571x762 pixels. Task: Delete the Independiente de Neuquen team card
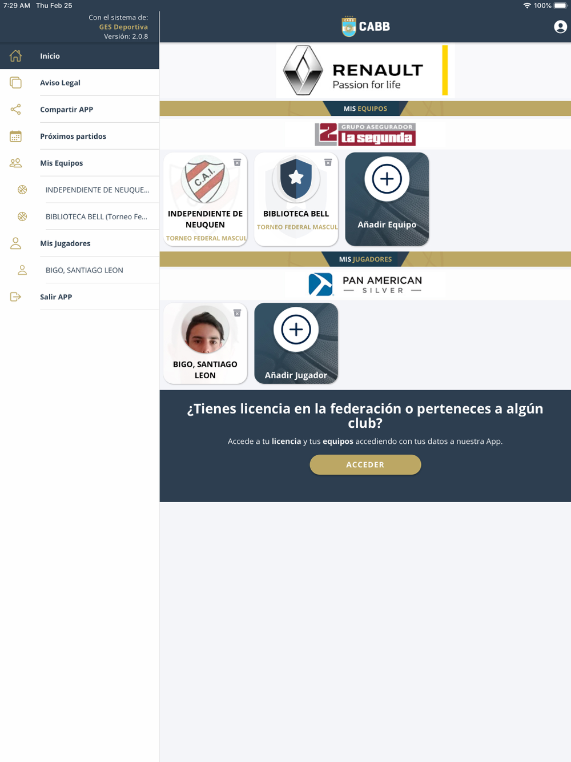click(237, 163)
